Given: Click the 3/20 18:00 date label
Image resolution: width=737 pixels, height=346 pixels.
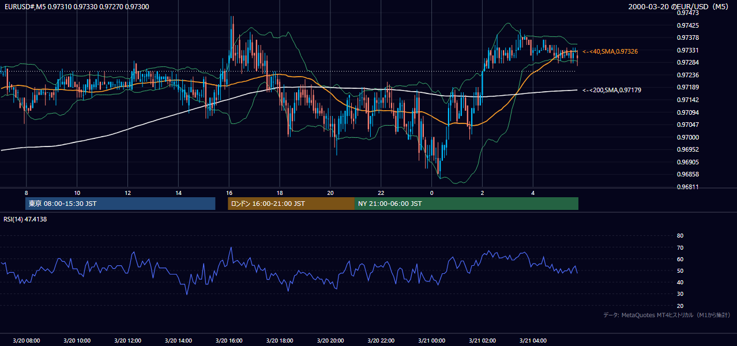Looking at the screenshot, I should coord(280,340).
